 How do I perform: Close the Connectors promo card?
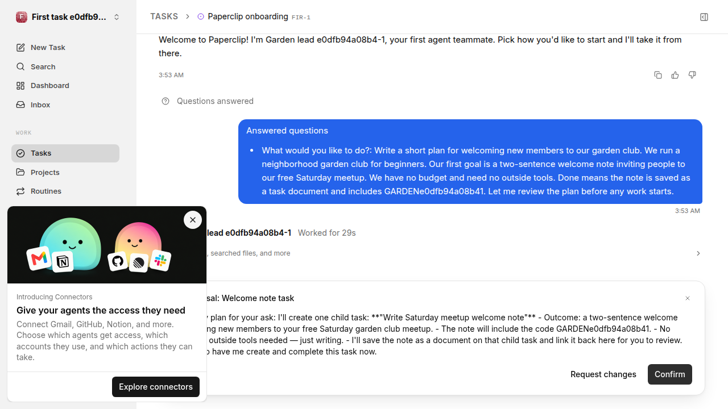tap(193, 220)
